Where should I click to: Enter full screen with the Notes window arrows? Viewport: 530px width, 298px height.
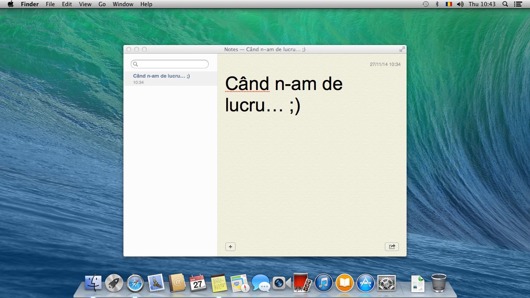tap(402, 49)
